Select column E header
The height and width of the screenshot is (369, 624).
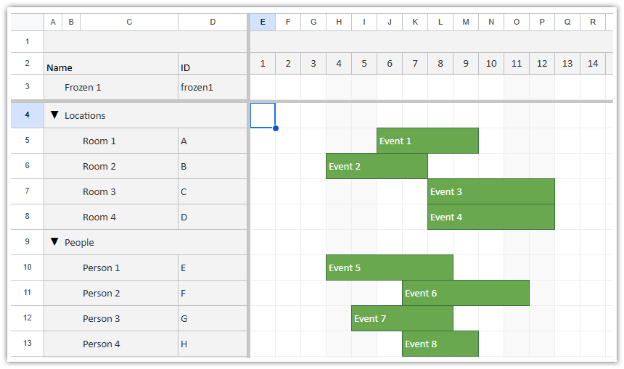(x=263, y=22)
